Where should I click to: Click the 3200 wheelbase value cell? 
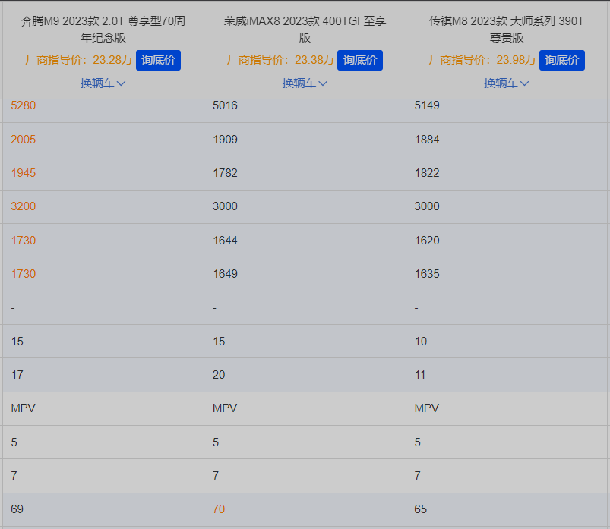pos(24,206)
